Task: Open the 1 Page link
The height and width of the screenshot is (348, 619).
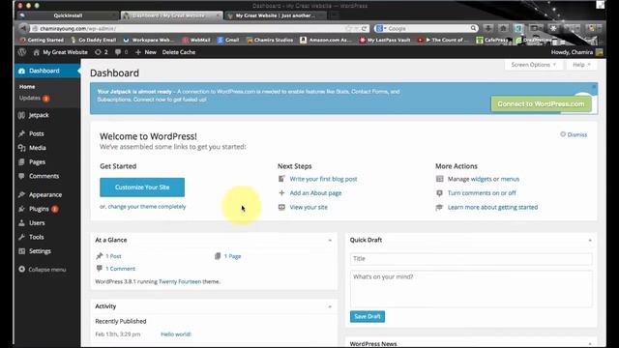Action: point(232,256)
